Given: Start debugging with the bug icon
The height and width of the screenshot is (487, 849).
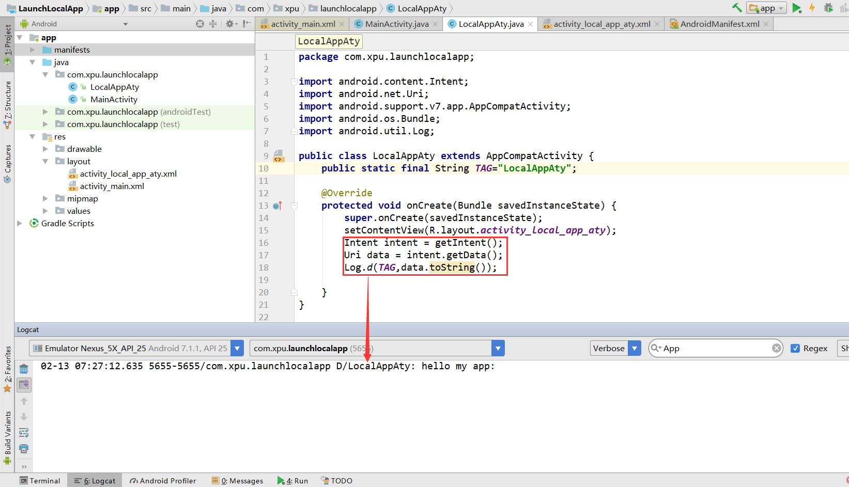Looking at the screenshot, I should (828, 8).
